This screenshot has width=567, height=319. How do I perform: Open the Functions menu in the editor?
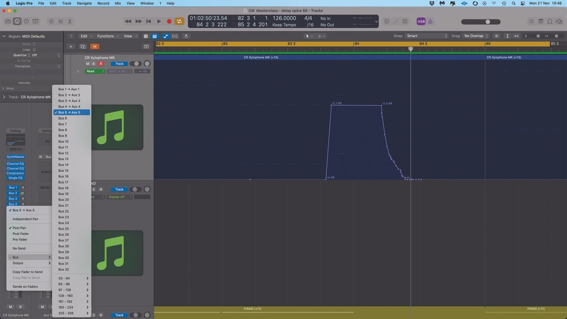click(x=106, y=36)
